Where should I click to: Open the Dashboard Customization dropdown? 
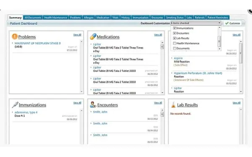pos(196,23)
